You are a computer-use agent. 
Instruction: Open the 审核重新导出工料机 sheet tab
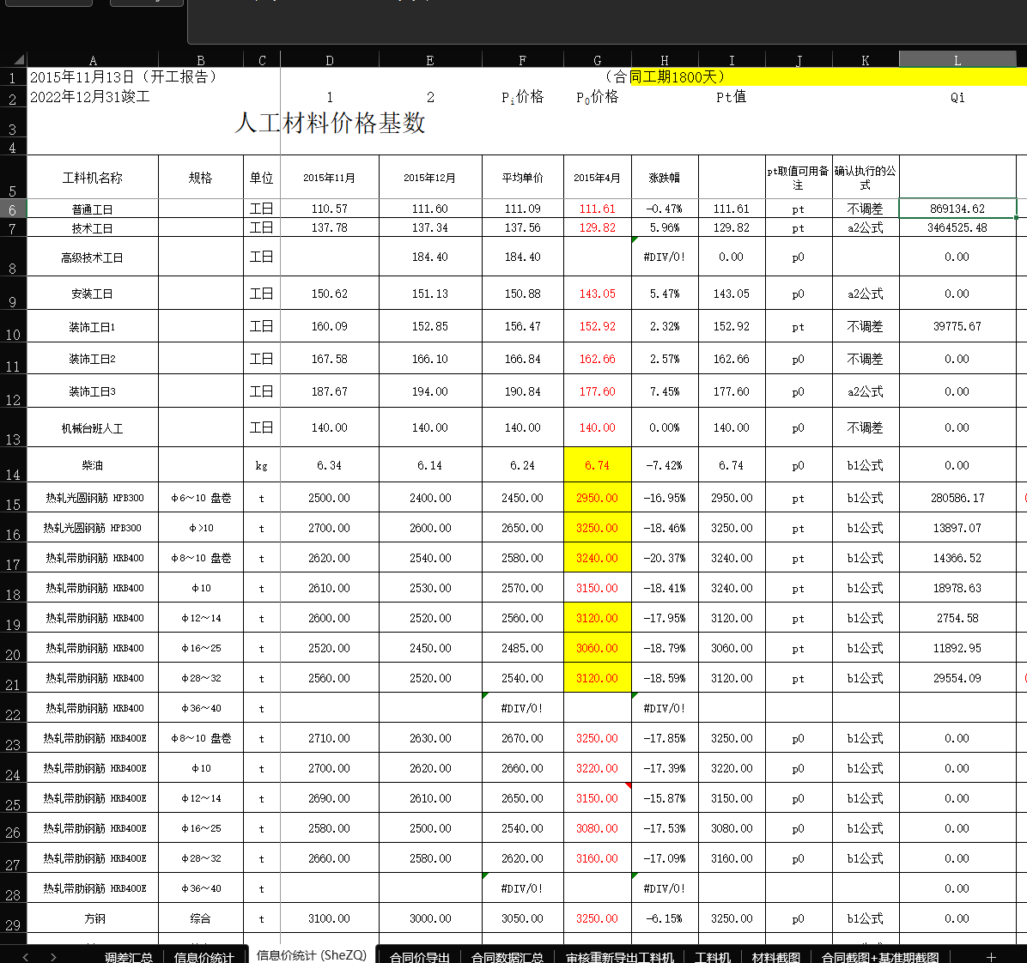pyautogui.click(x=620, y=956)
